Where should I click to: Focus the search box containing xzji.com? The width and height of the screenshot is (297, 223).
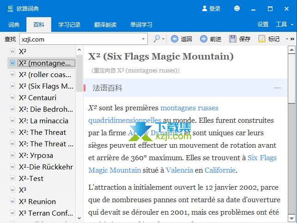(80, 39)
